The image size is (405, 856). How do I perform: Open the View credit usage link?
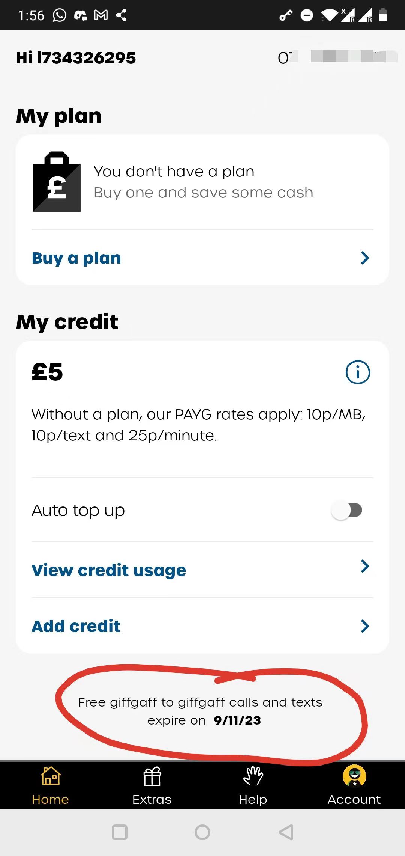[109, 570]
